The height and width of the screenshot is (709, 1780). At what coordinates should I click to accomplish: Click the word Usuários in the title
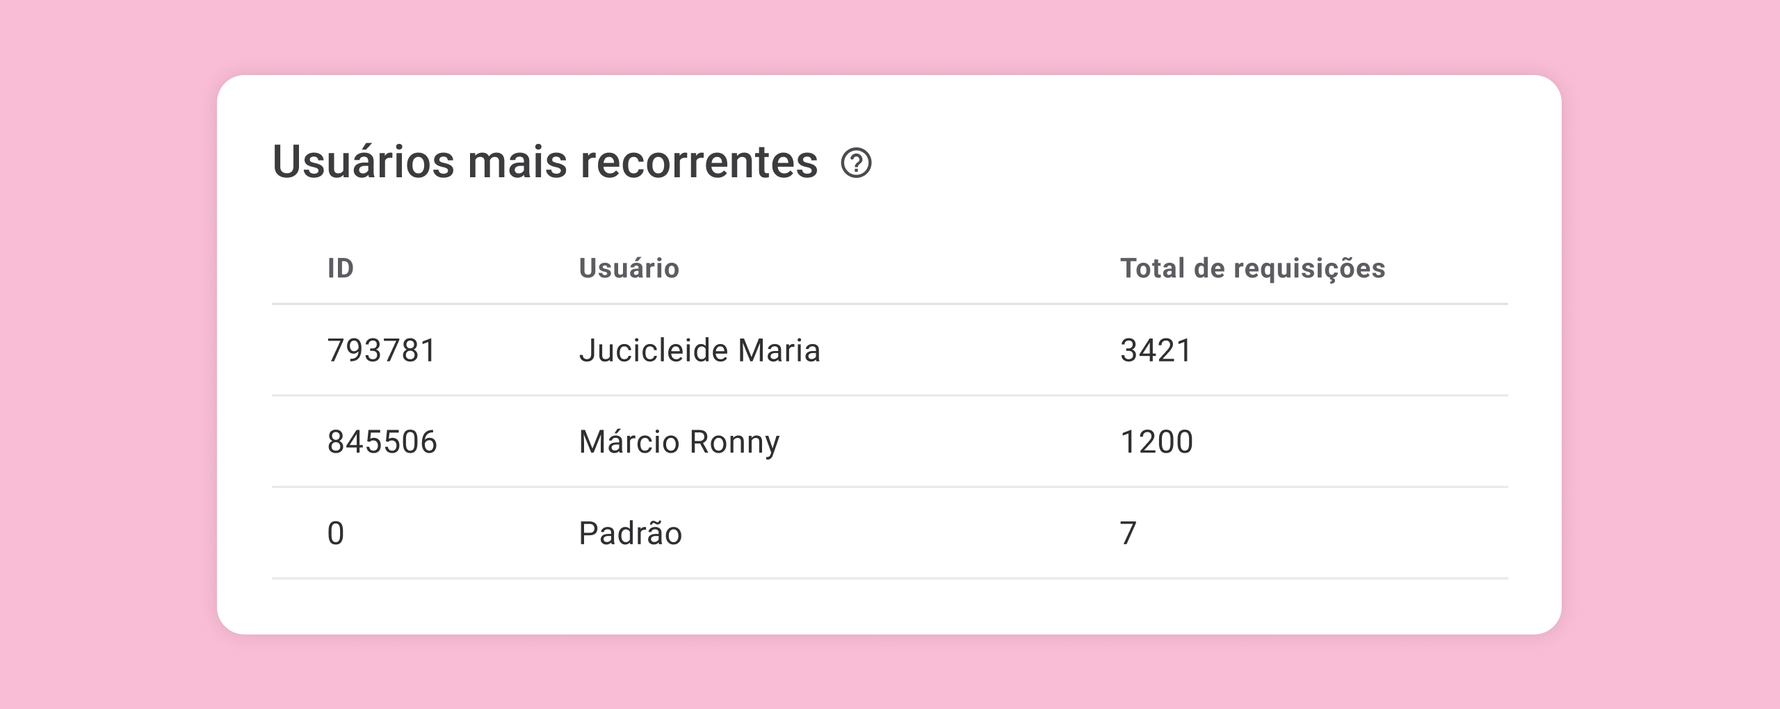pyautogui.click(x=363, y=162)
